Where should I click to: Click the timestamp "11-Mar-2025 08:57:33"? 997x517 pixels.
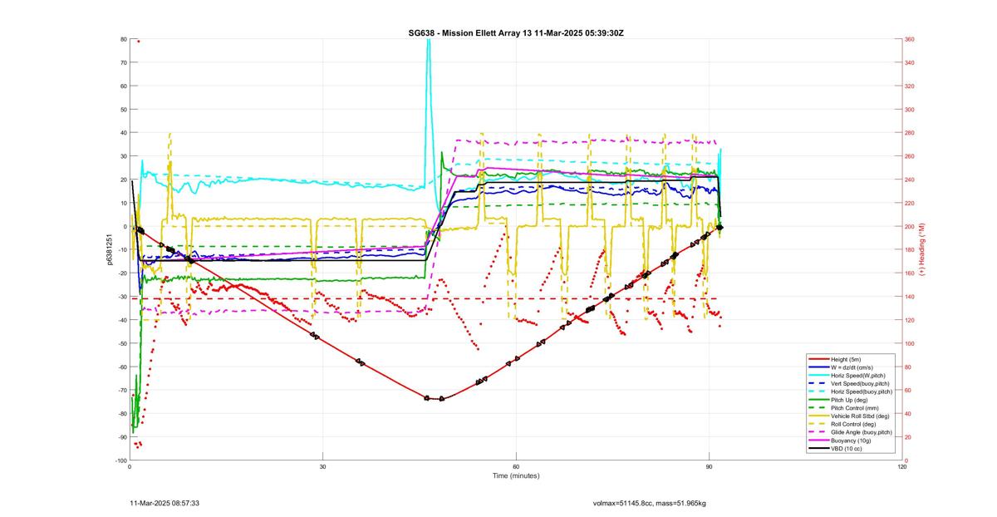point(165,503)
